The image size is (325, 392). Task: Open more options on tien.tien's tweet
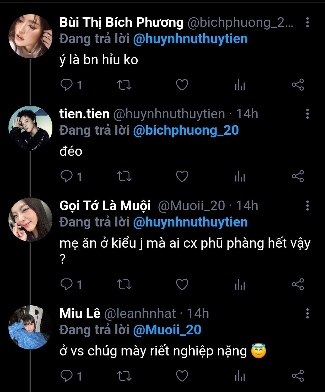[307, 114]
